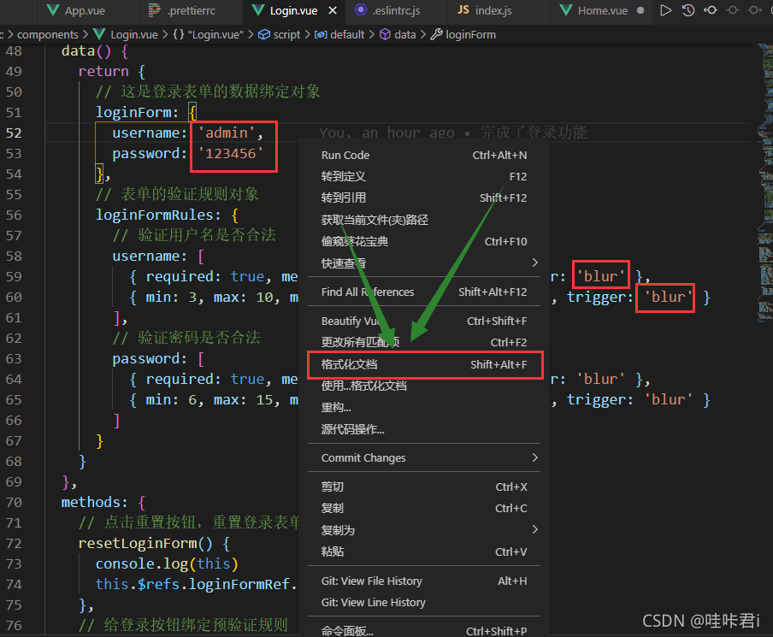
Task: Click console.log(this) on line 73
Action: pyautogui.click(x=167, y=564)
